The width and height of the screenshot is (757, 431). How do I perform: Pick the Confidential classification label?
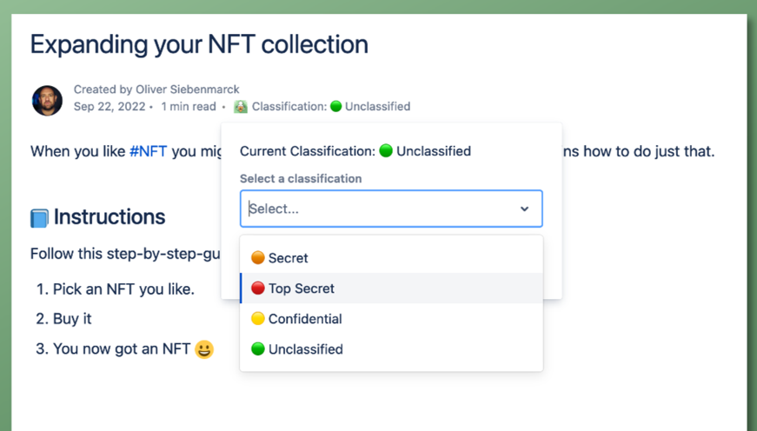[305, 319]
